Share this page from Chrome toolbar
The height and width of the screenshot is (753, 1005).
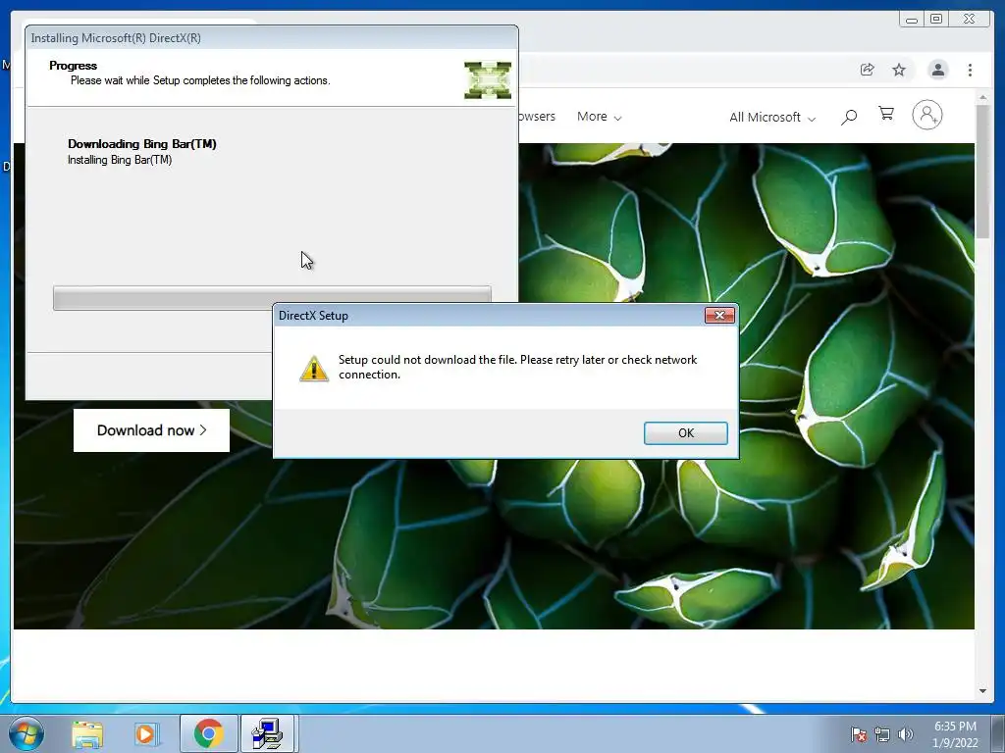pyautogui.click(x=867, y=70)
